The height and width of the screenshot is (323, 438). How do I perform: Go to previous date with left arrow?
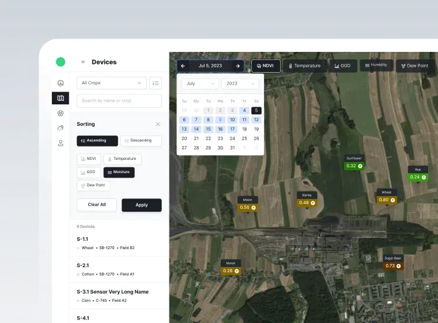[x=183, y=66]
